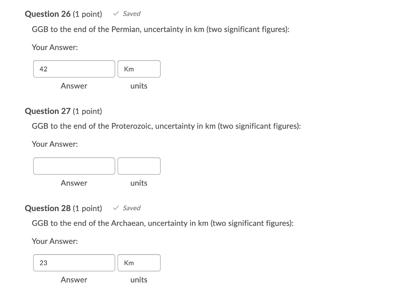395x289 pixels.
Task: Click the empty answer field for Question 27
Action: pyautogui.click(x=74, y=166)
